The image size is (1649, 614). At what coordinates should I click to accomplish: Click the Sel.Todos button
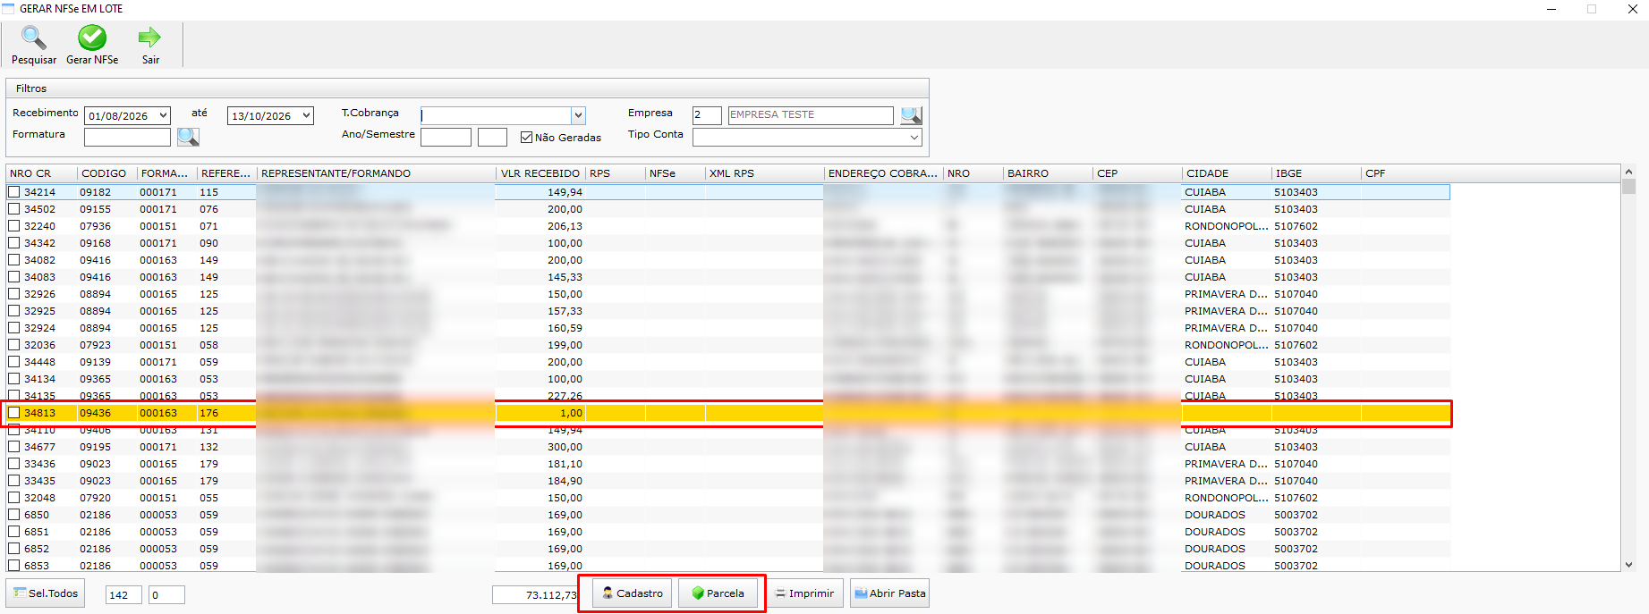point(46,593)
